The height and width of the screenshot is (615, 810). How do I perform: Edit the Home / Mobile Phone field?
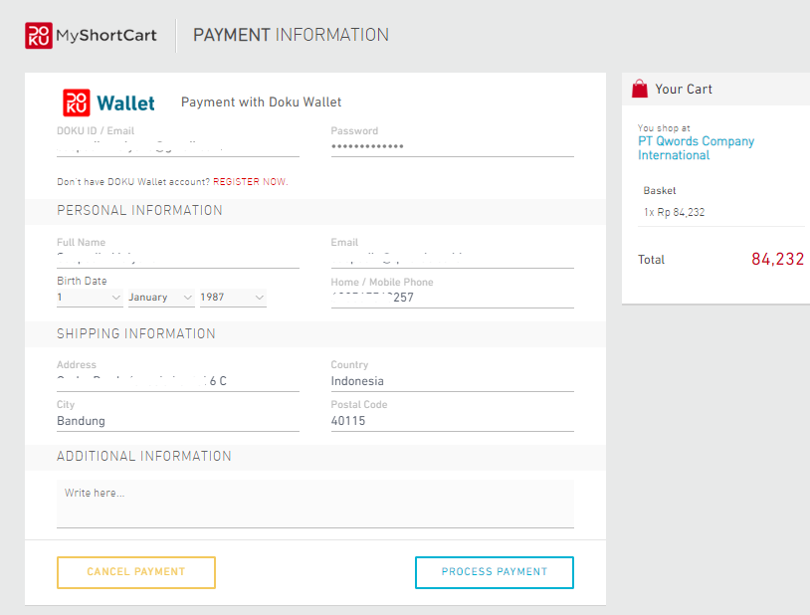tap(452, 298)
